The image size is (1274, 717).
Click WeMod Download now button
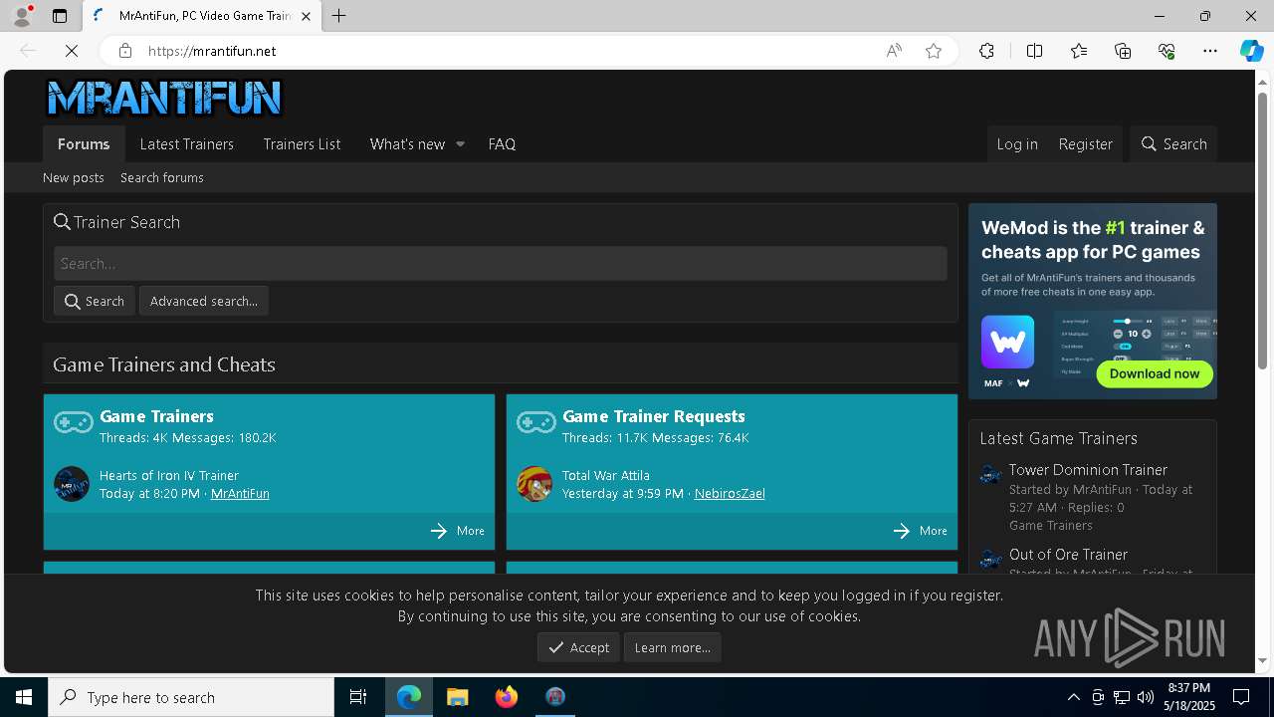pos(1155,373)
